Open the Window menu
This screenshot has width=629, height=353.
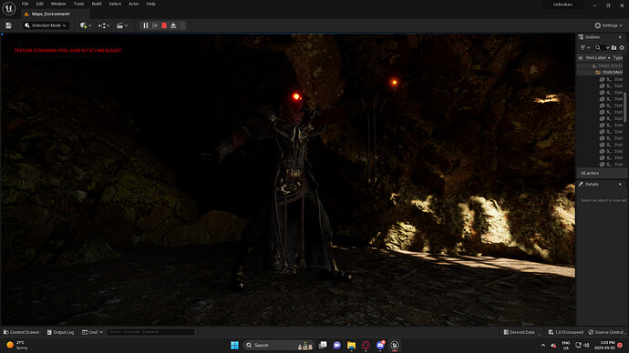click(x=58, y=4)
